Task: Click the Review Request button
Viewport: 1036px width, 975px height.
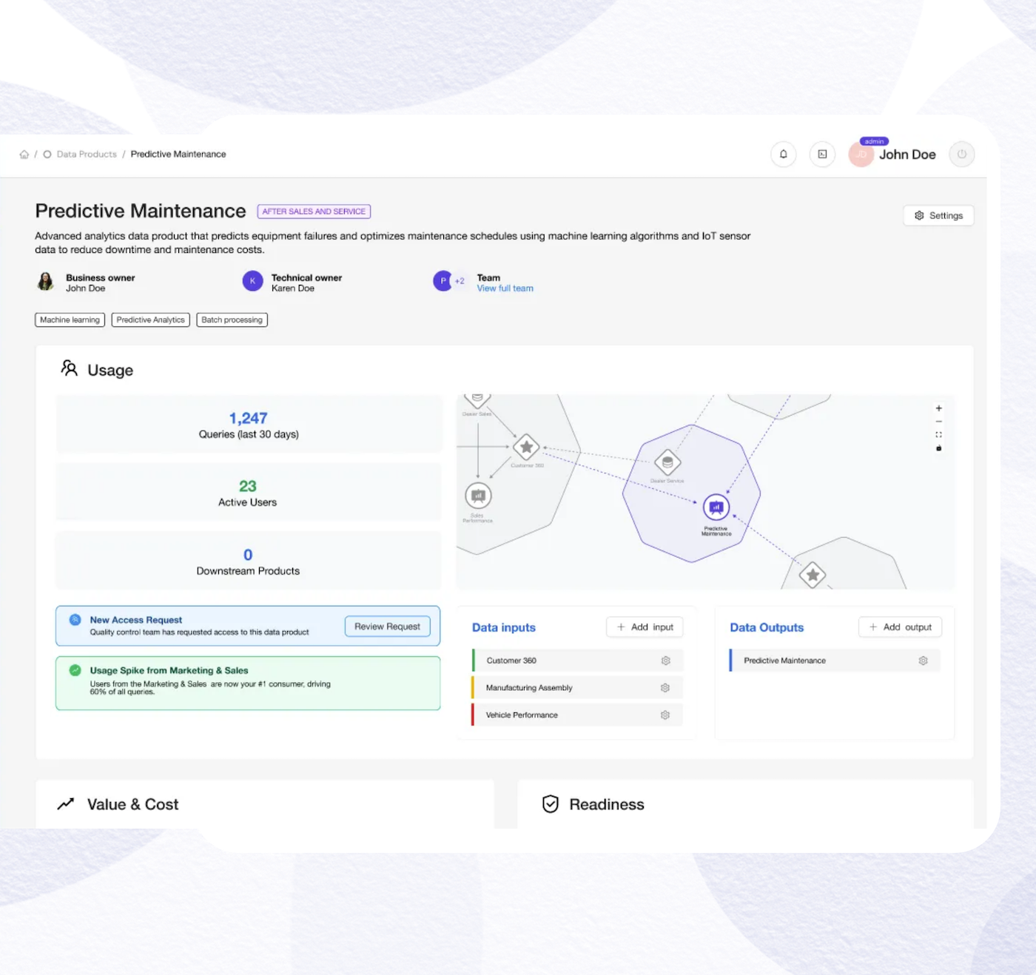Action: click(x=387, y=627)
